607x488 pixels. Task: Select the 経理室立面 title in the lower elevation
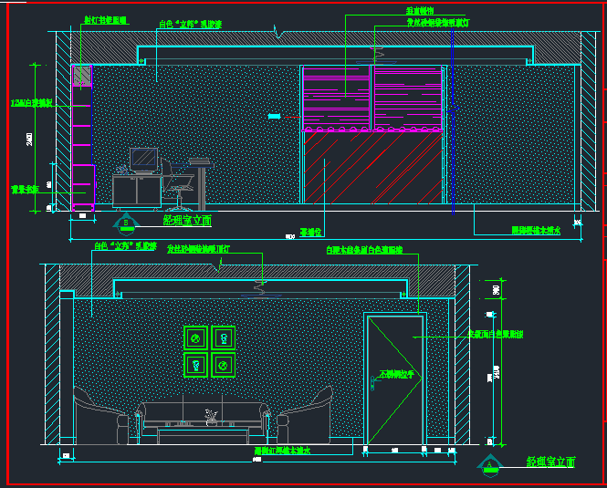tap(551, 462)
